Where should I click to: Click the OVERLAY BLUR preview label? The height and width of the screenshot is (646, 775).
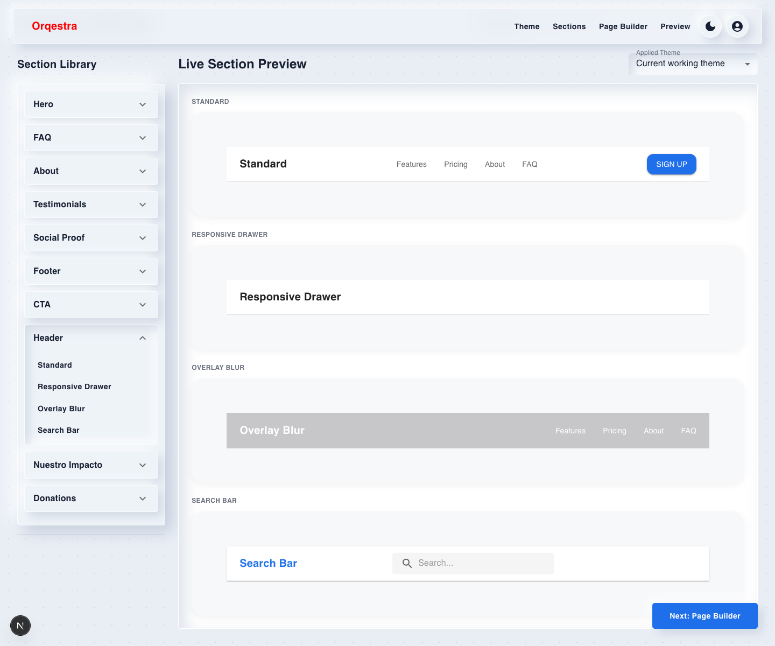[x=218, y=368]
